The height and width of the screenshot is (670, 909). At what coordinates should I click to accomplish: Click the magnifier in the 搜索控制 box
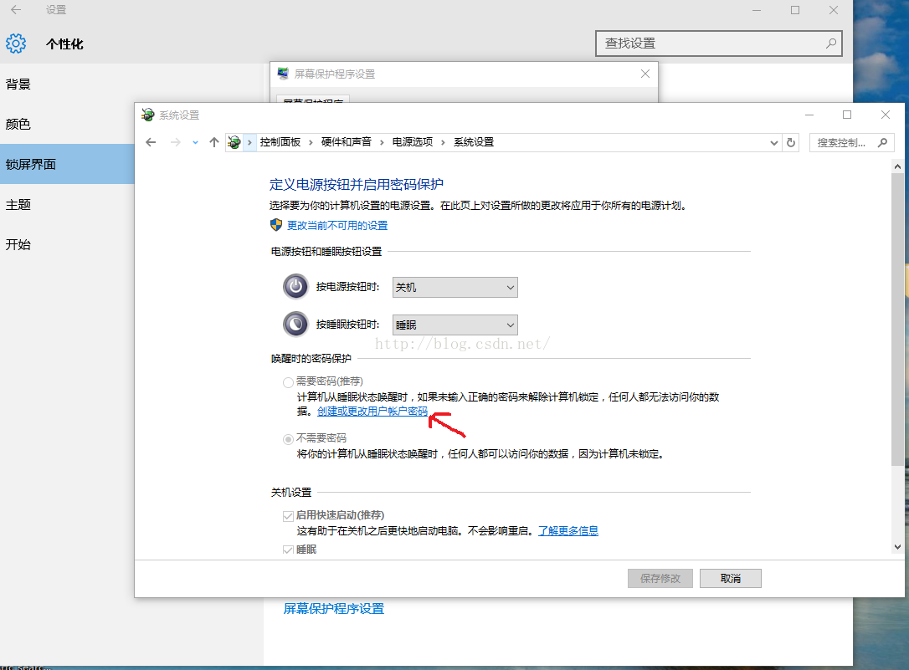882,142
